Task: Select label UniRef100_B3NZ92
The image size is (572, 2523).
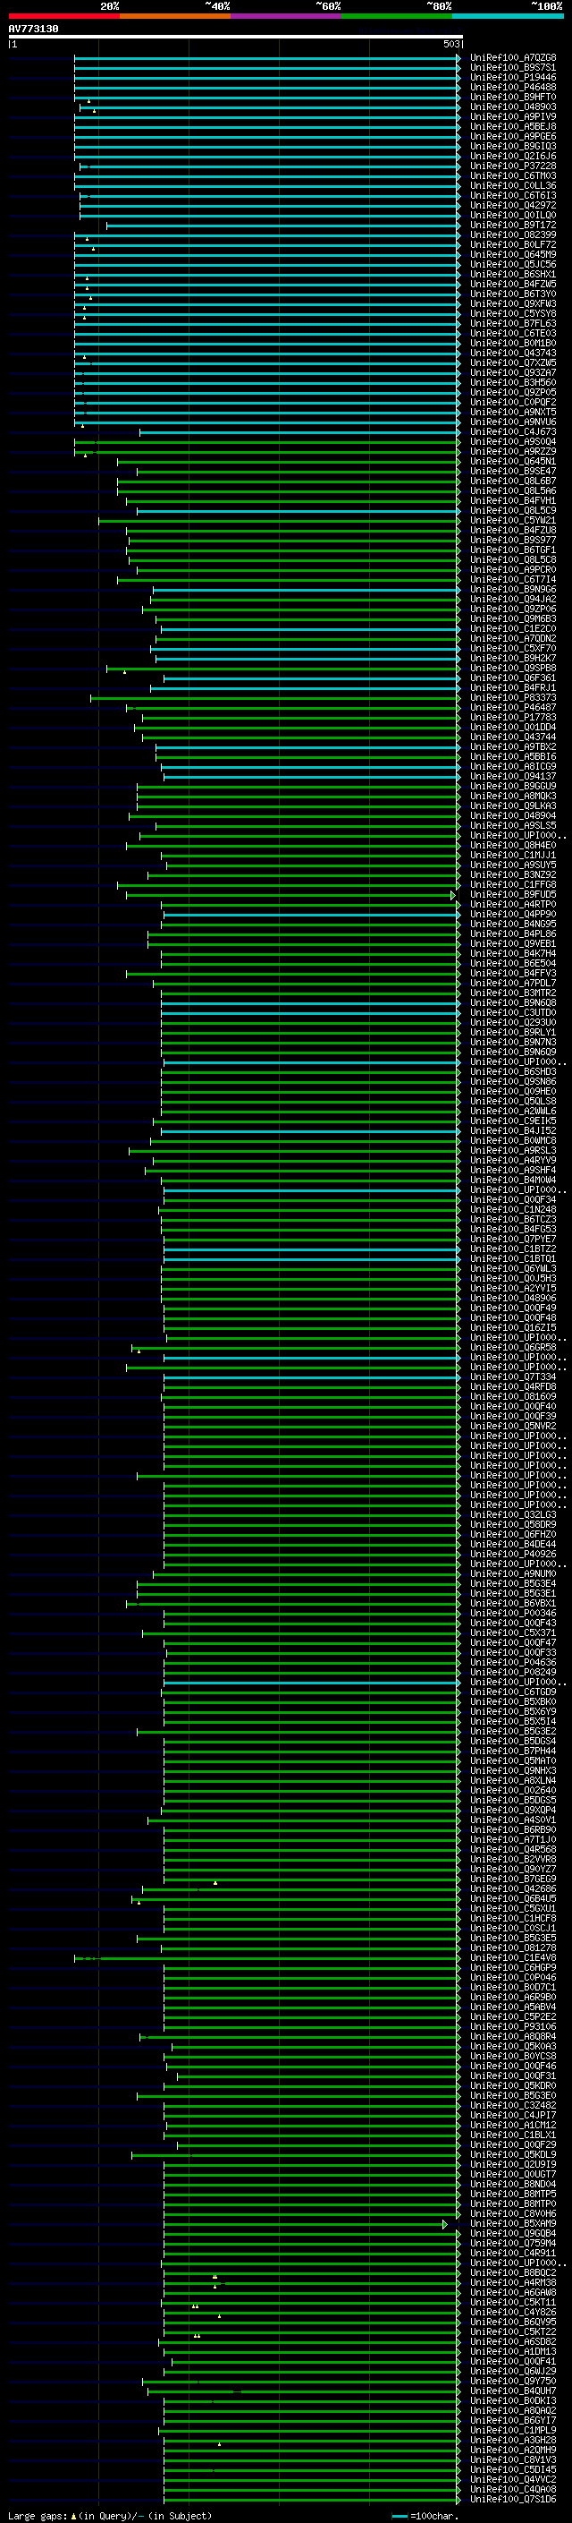Action: (x=512, y=875)
